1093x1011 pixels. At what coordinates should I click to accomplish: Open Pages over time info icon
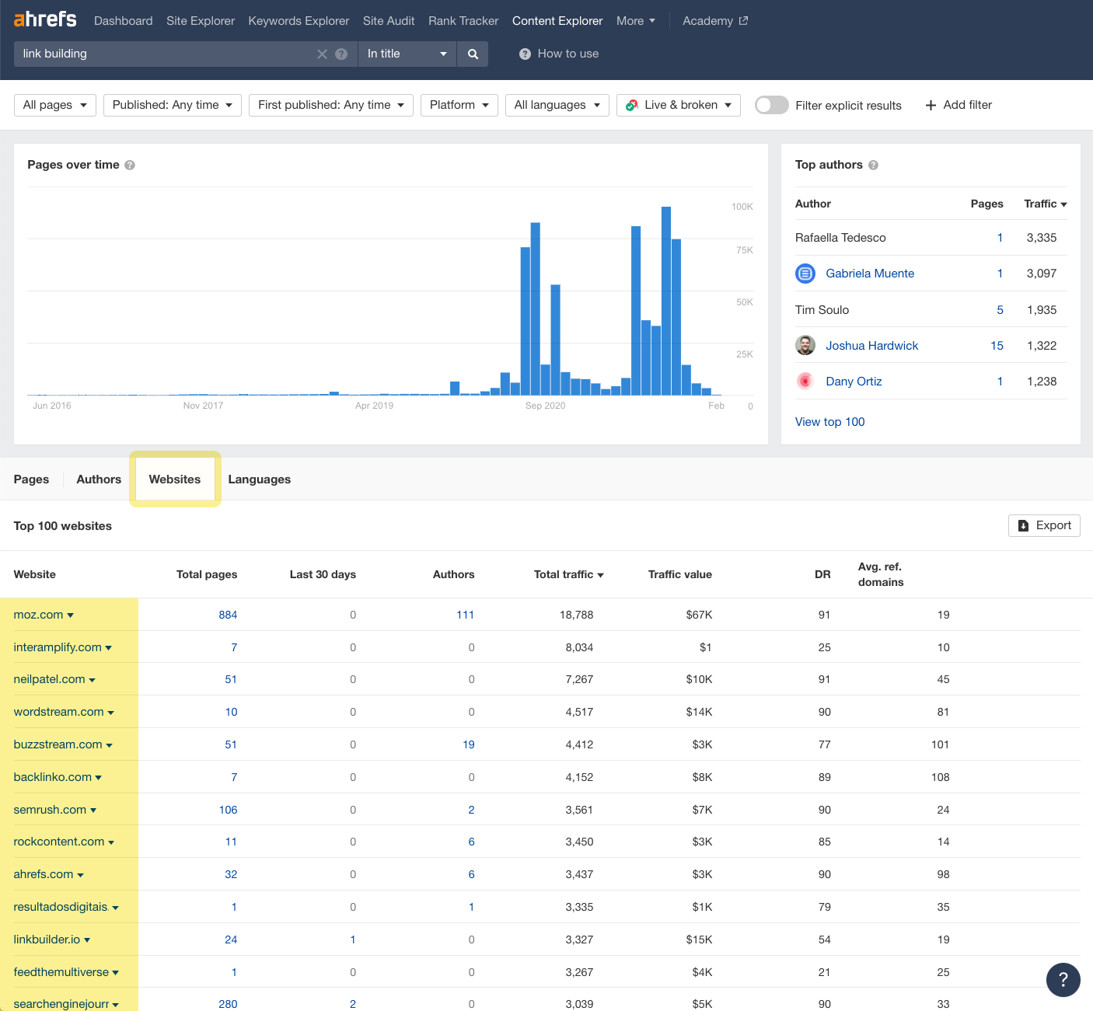click(130, 165)
